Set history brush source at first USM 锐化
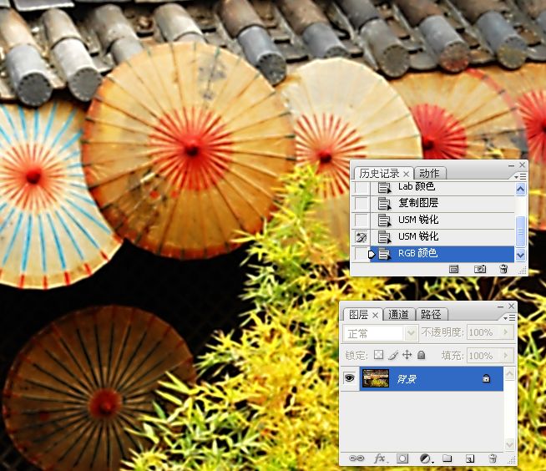546x471 pixels. 361,220
